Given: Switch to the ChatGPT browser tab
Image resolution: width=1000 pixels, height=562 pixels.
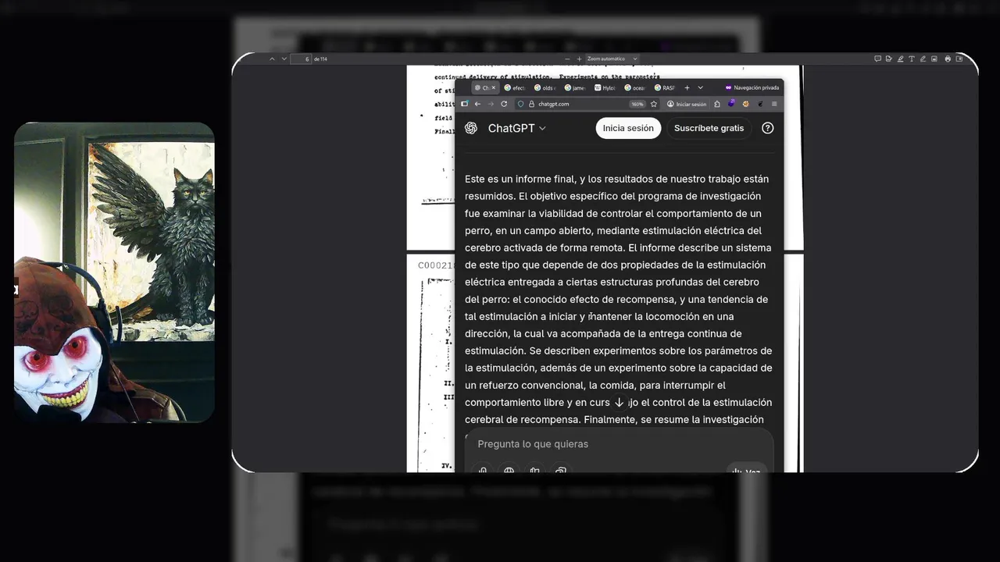Looking at the screenshot, I should (484, 88).
